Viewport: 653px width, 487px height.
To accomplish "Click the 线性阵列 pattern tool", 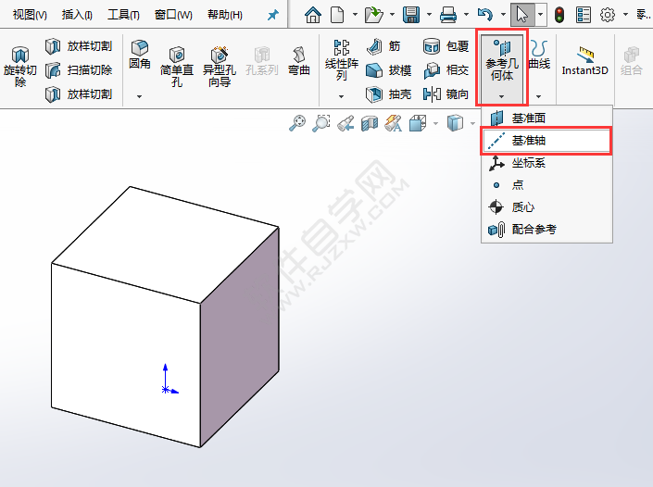I will point(342,60).
